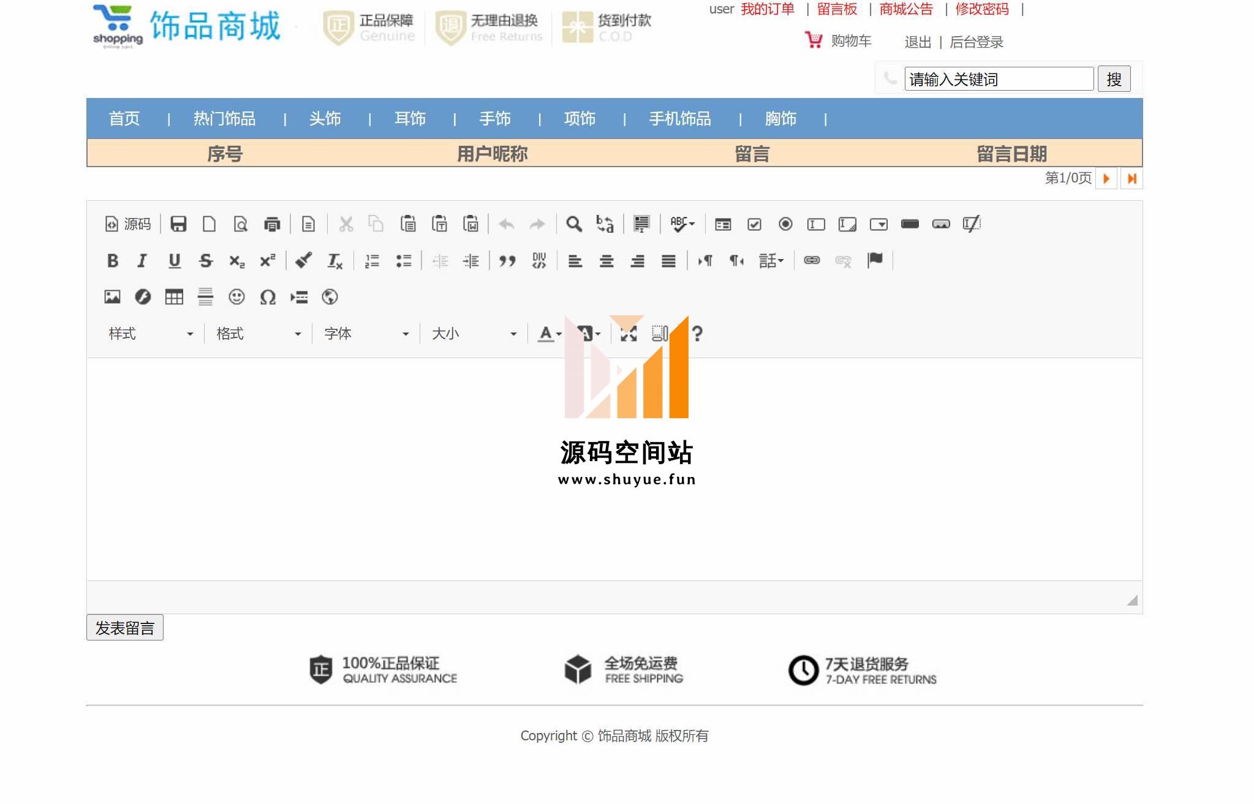
Task: Click the Select All icon
Action: coord(641,224)
